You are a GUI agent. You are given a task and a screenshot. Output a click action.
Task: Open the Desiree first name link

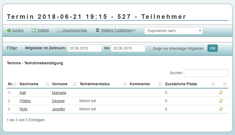[58, 101]
